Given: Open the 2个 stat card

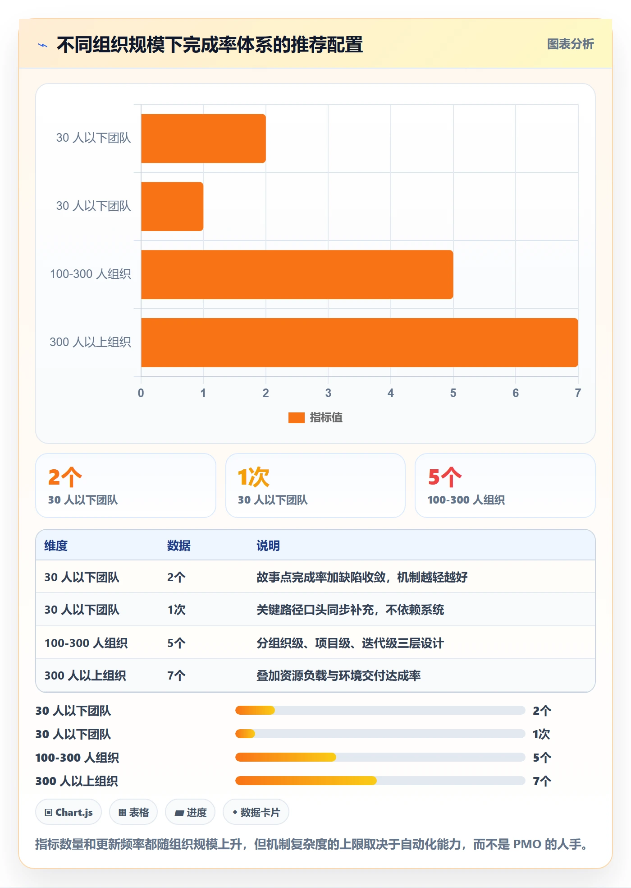Looking at the screenshot, I should (126, 486).
